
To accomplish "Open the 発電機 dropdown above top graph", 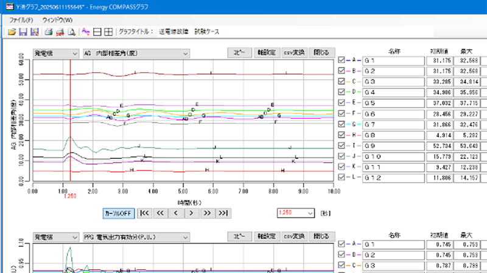I will pos(55,52).
